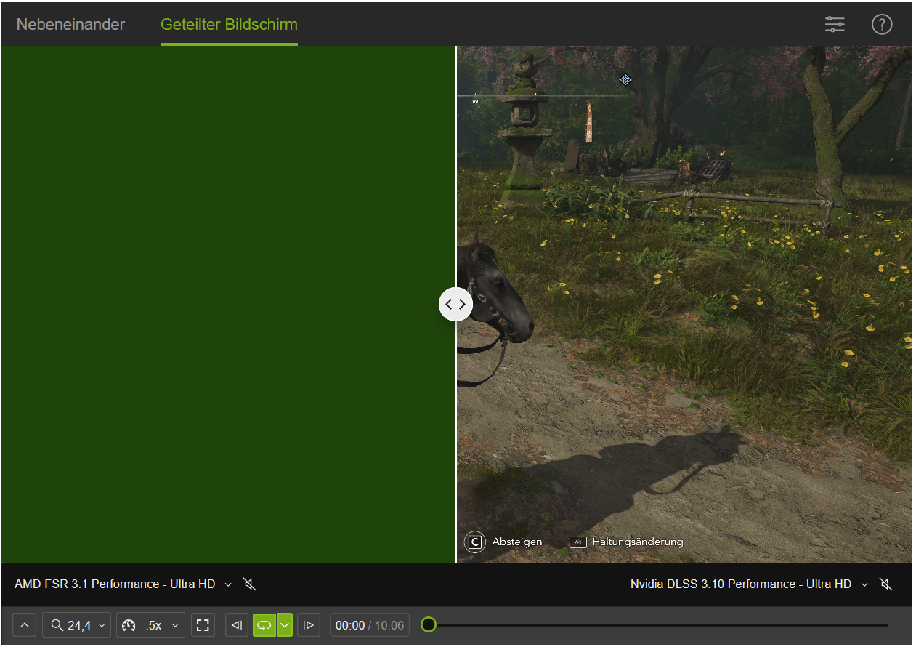Click the Haltungsänderung prompt in the video
Viewport: 916px width, 647px height.
[626, 542]
